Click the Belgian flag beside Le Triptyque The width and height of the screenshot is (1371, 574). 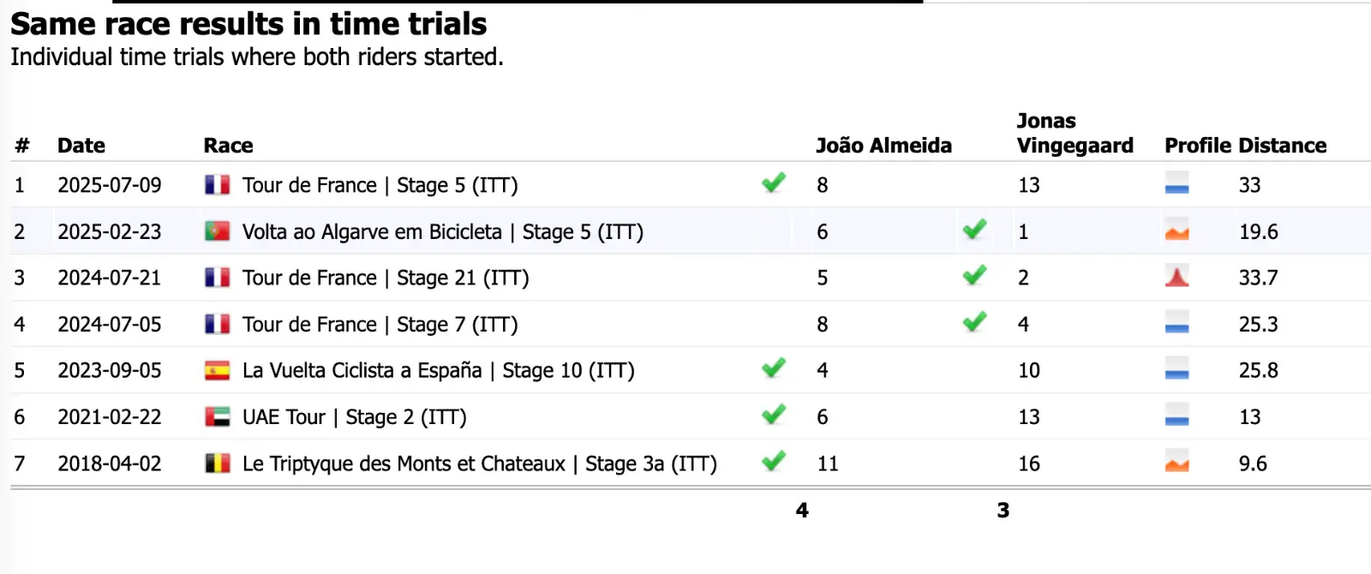[217, 463]
